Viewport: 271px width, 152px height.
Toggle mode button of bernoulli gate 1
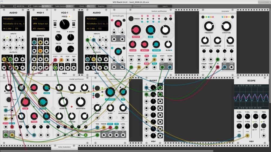(124, 20)
